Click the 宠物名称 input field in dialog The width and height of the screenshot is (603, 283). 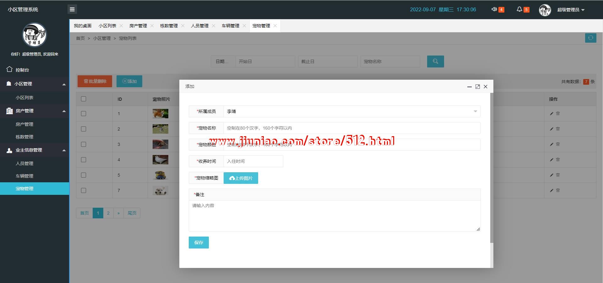(351, 128)
